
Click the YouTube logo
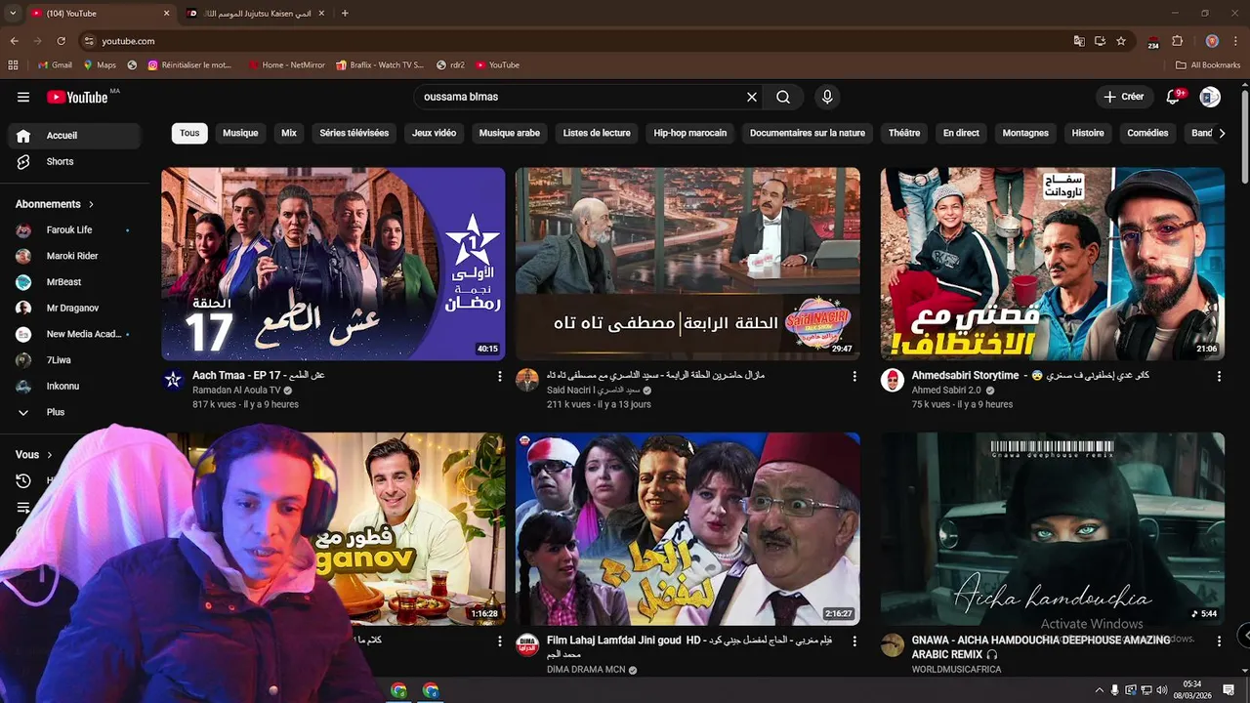click(78, 97)
